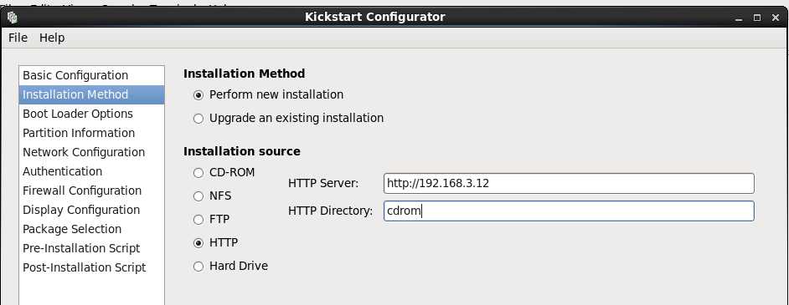Open Partition Information section
This screenshot has height=305, width=789.
point(91,133)
